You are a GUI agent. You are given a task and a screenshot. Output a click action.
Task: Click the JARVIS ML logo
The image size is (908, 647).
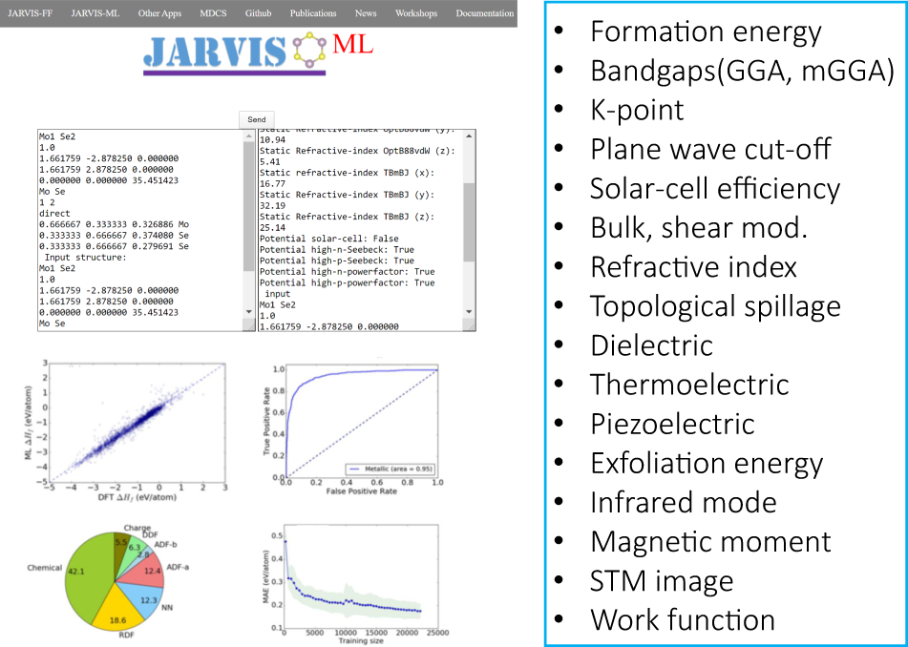259,53
